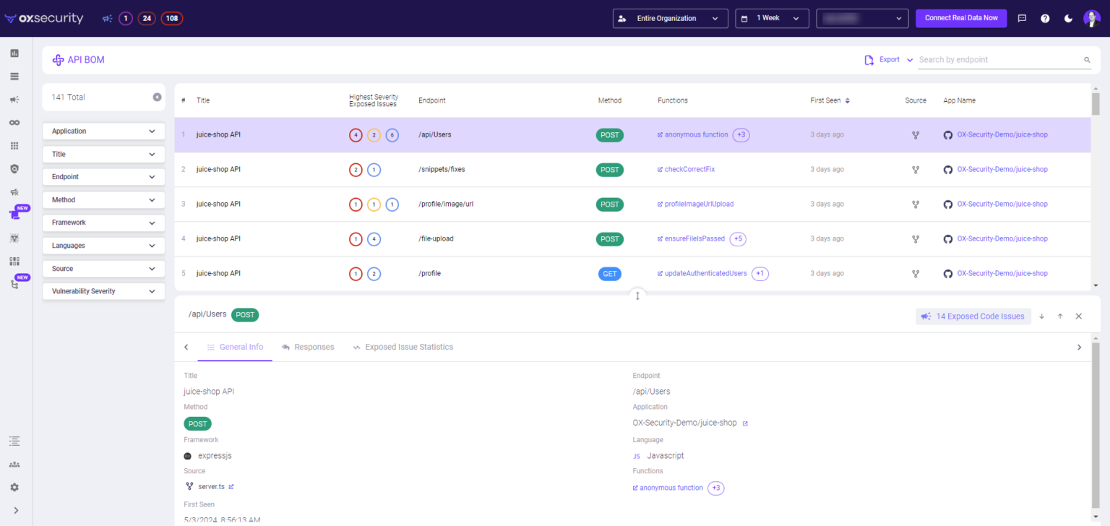Click the Connect Real Data Now button

point(961,18)
